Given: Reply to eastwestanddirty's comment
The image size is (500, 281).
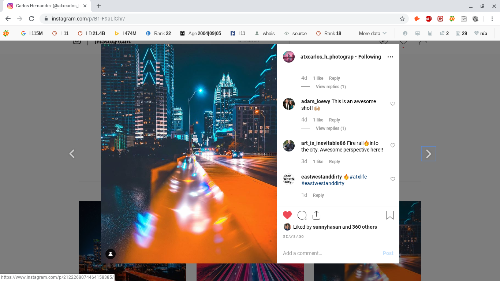Looking at the screenshot, I should [x=318, y=195].
